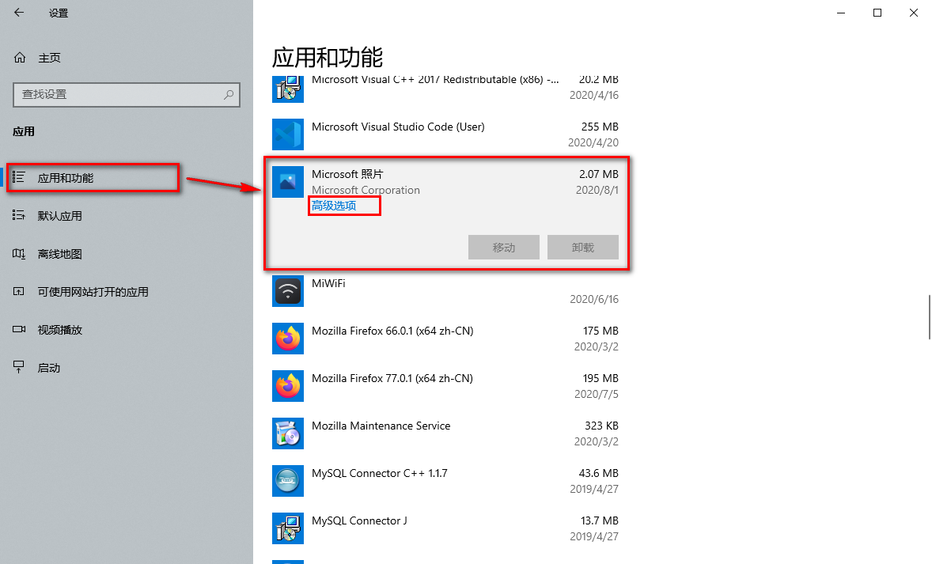The width and height of the screenshot is (932, 564).
Task: Open 可使用网站打开的应用 page
Action: (x=93, y=292)
